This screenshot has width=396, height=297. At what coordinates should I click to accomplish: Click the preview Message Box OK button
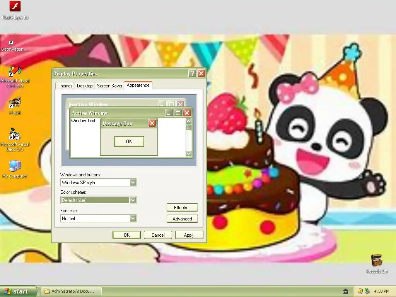[129, 142]
